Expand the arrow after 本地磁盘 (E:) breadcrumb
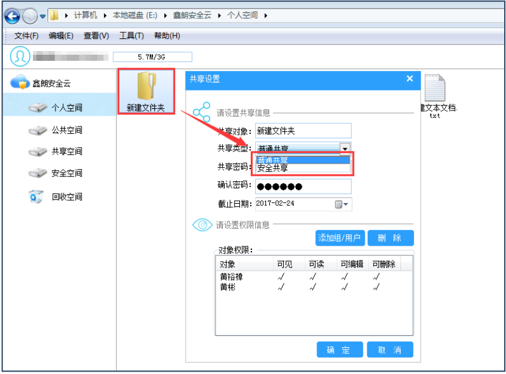Screen dimensions: 506x374 [x=165, y=15]
